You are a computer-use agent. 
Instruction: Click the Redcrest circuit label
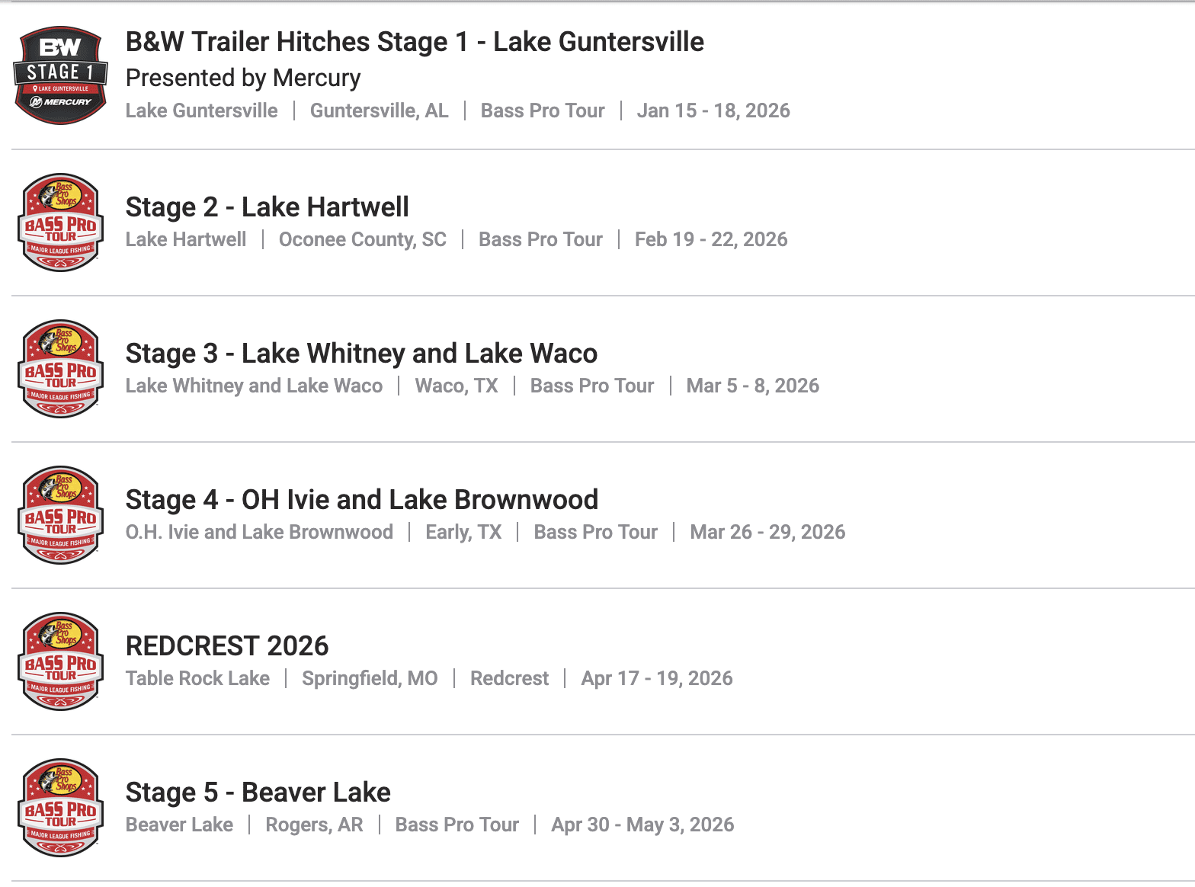click(509, 679)
